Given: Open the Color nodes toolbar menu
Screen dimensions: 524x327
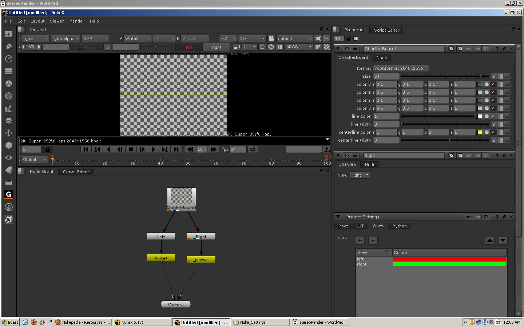Looking at the screenshot, I should point(9,84).
